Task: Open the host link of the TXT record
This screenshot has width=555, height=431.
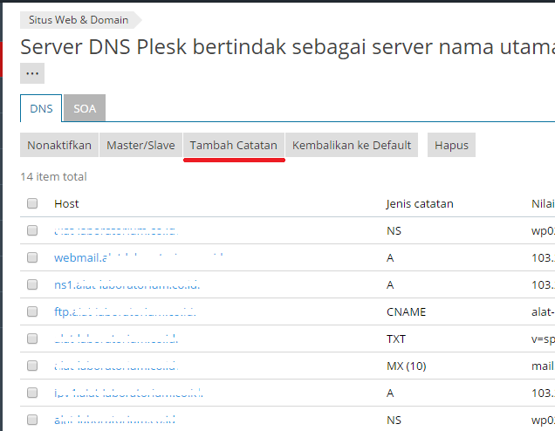Action: 116,339
